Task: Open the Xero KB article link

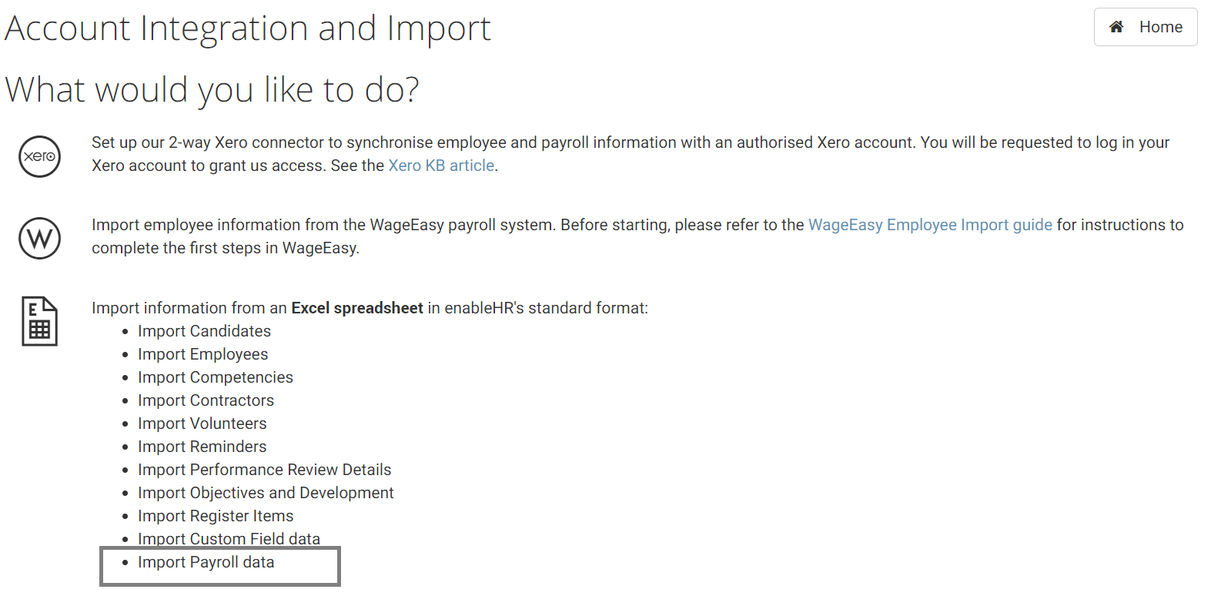Action: tap(441, 166)
